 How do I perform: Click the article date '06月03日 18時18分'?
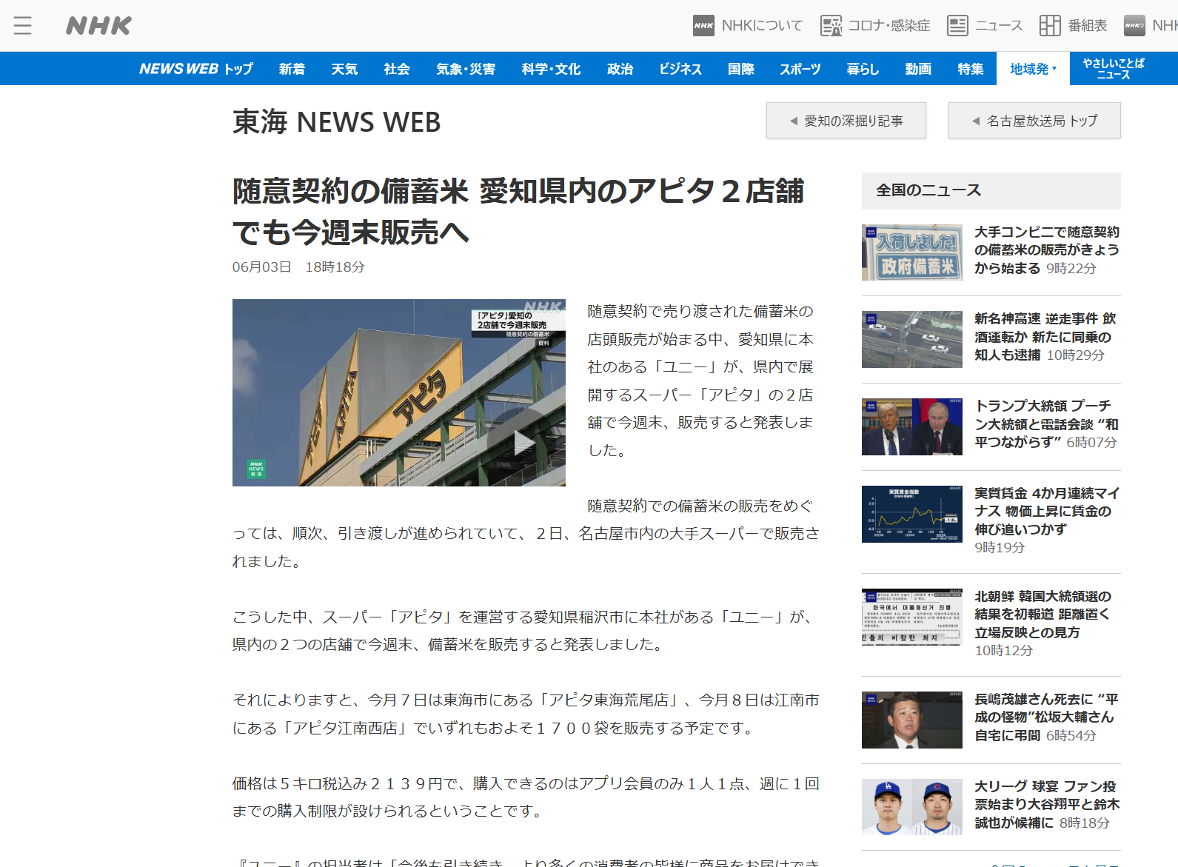(x=298, y=267)
